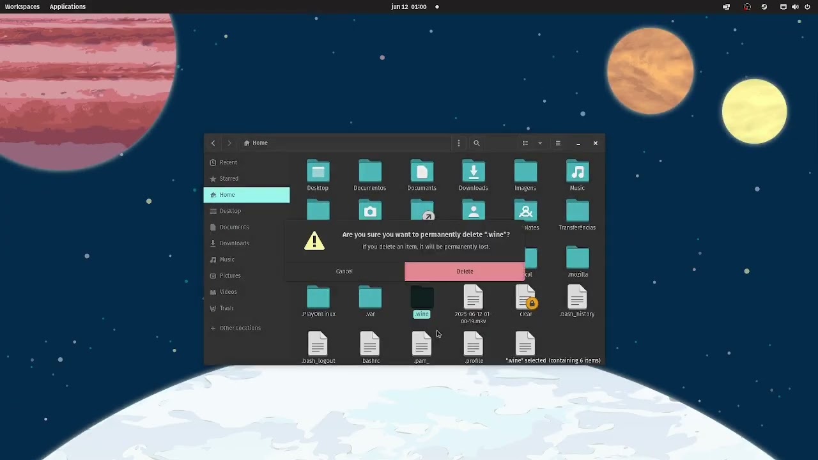818x460 pixels.
Task: Select the 2025-06-12 01-00-19.mkv file
Action: pyautogui.click(x=474, y=297)
